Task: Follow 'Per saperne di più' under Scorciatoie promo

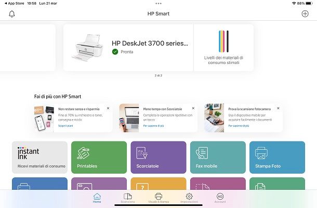Action: (153, 126)
